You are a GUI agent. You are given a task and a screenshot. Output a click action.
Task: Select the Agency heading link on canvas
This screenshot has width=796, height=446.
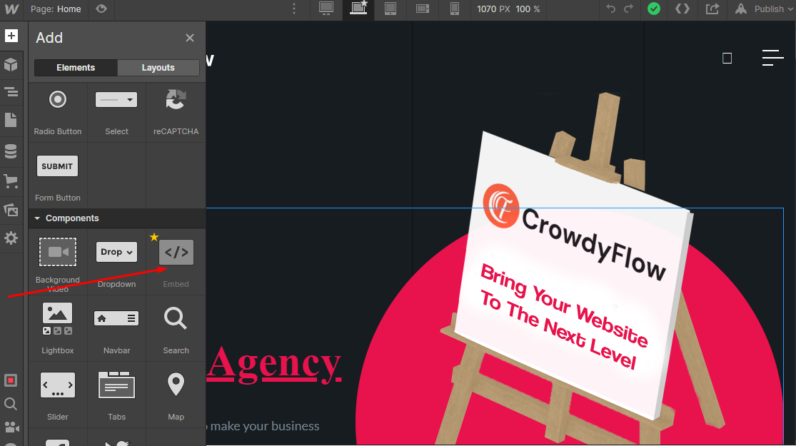tap(274, 363)
